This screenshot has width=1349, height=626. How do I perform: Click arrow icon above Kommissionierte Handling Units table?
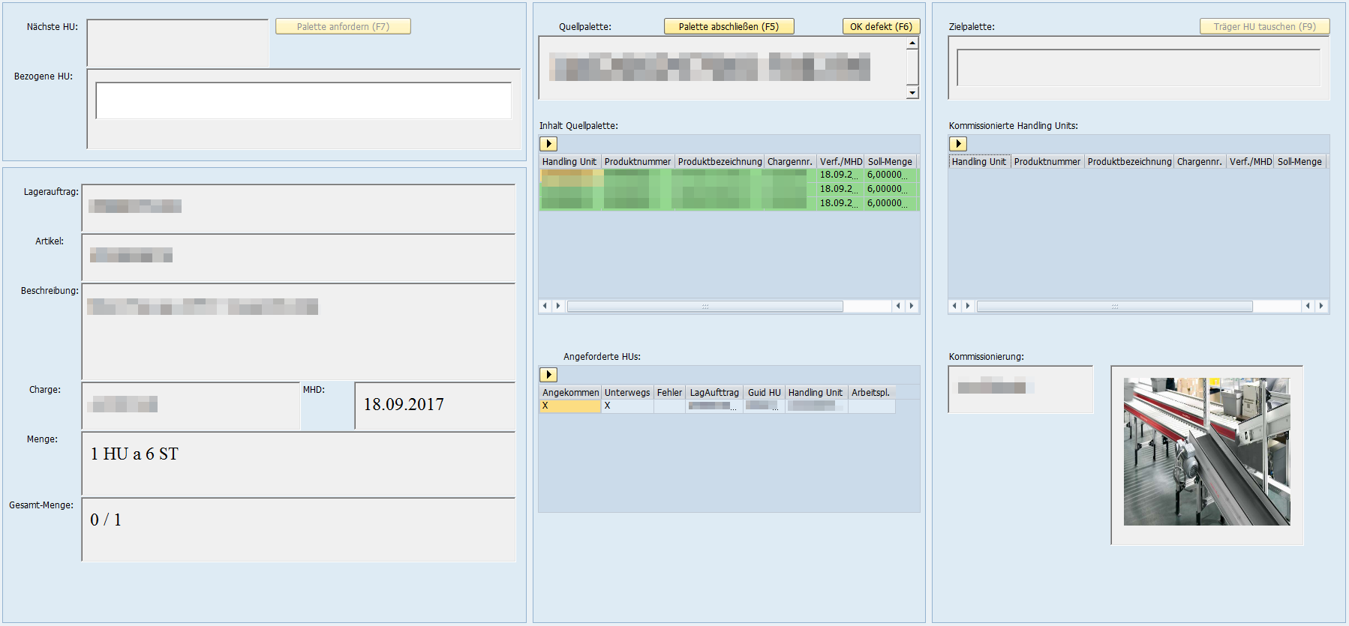tap(958, 144)
